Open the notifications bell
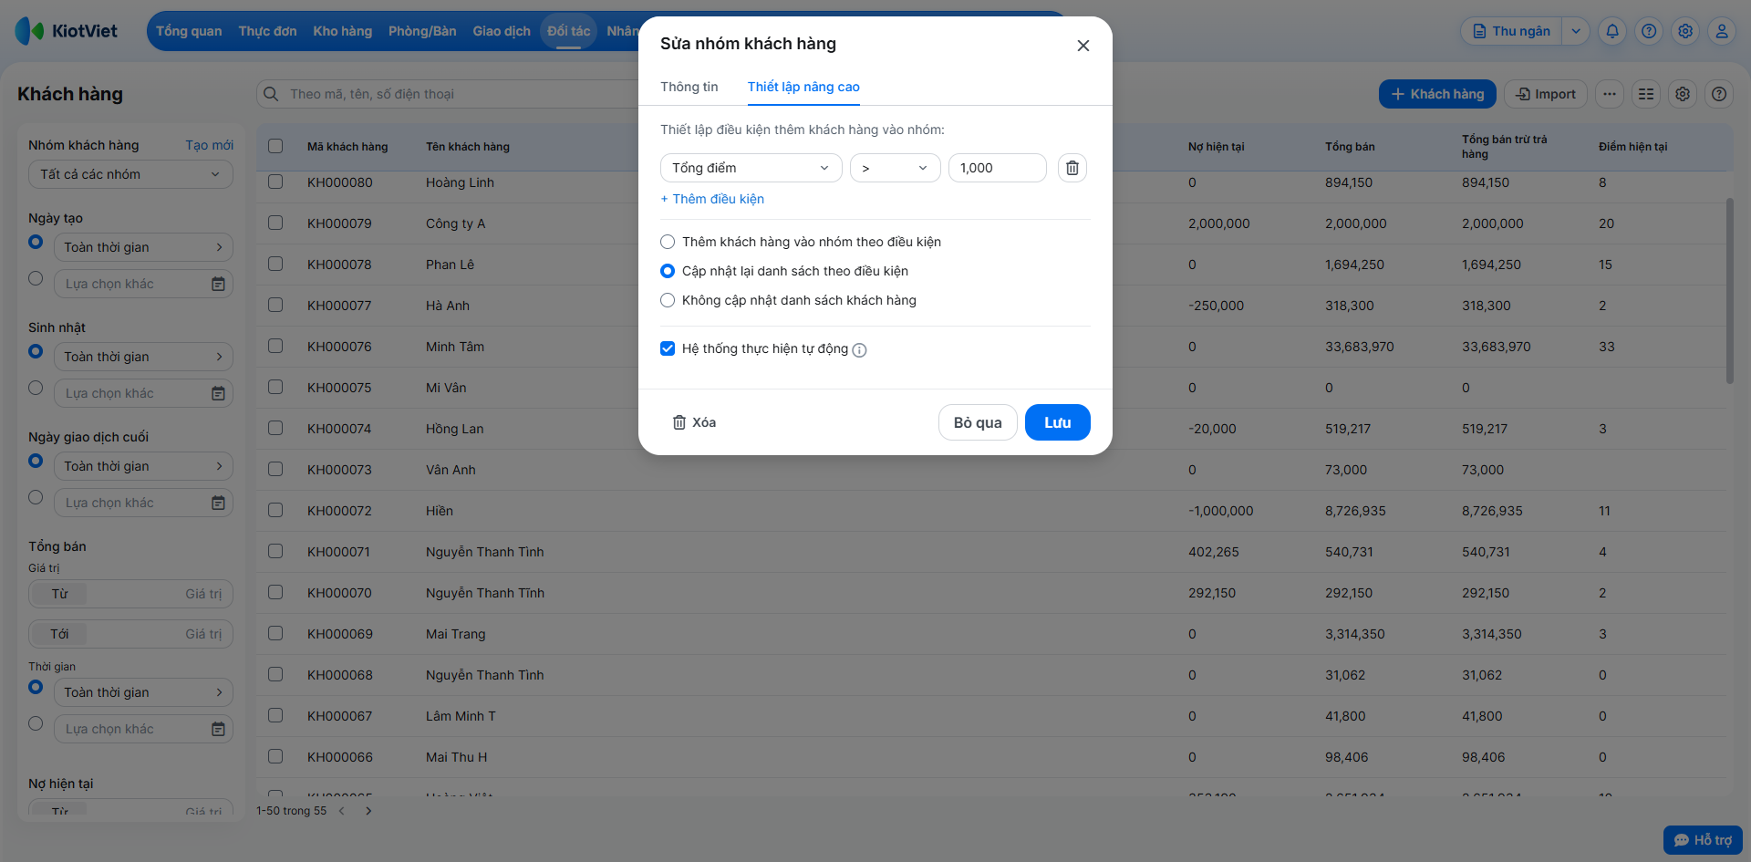Viewport: 1751px width, 862px height. coord(1612,31)
